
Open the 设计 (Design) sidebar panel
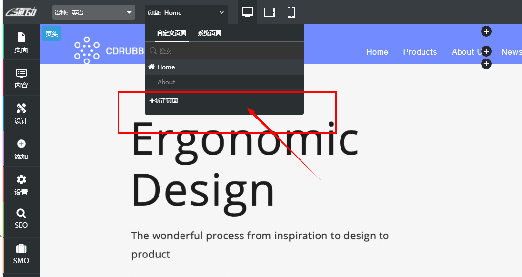[x=21, y=114]
